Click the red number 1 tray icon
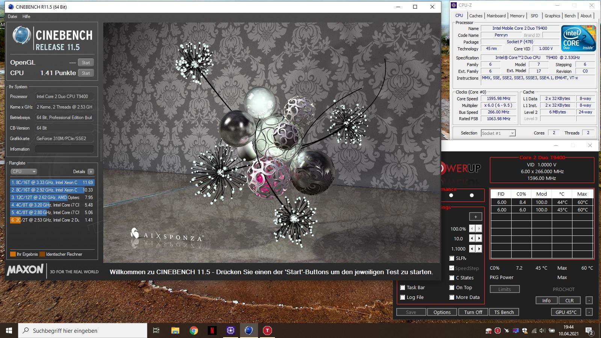This screenshot has height=338, width=601. [x=498, y=331]
